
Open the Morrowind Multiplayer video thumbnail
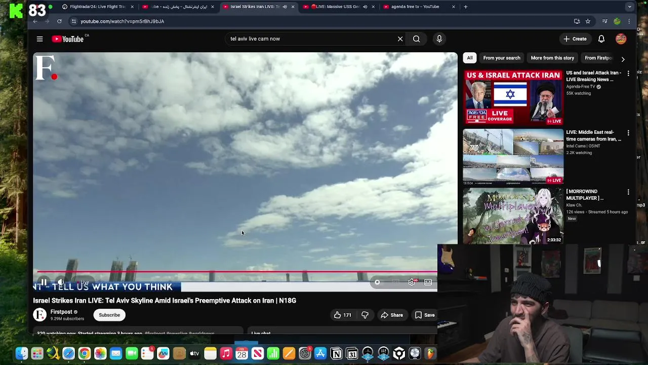tap(513, 216)
